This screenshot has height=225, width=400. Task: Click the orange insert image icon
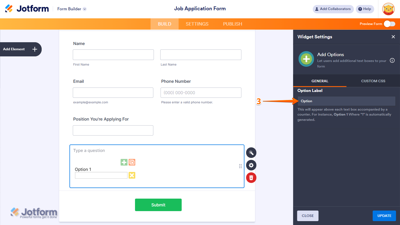132,162
